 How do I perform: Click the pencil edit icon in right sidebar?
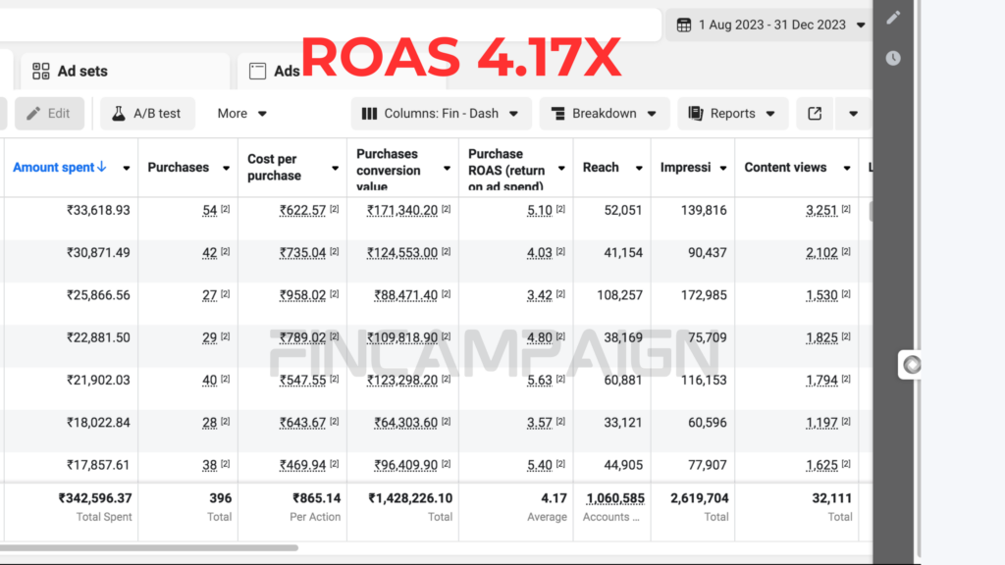893,17
